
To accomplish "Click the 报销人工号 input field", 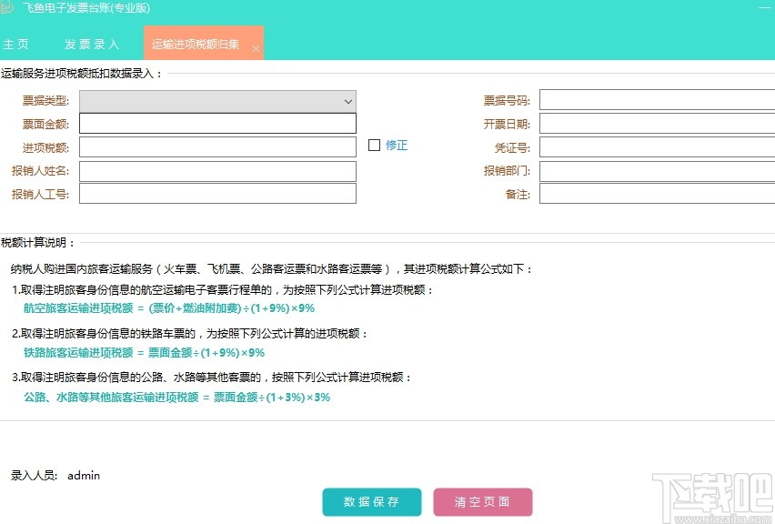I will coord(216,193).
